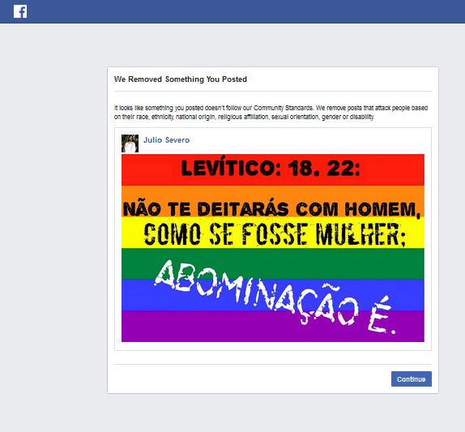Select Julio Severo's profile picture thumbnail
Viewport: 465px width, 432px height.
coord(130,143)
